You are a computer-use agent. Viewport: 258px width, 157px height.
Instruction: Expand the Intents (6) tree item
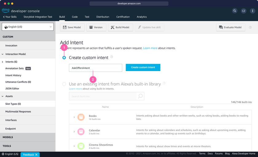click(2, 62)
